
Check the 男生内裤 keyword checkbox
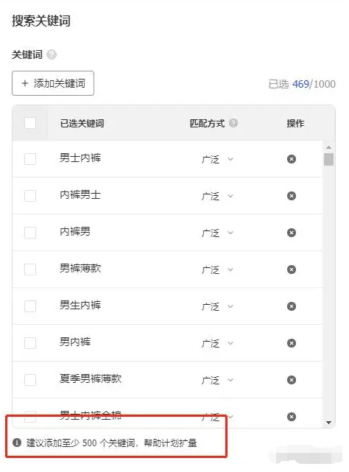pos(30,306)
